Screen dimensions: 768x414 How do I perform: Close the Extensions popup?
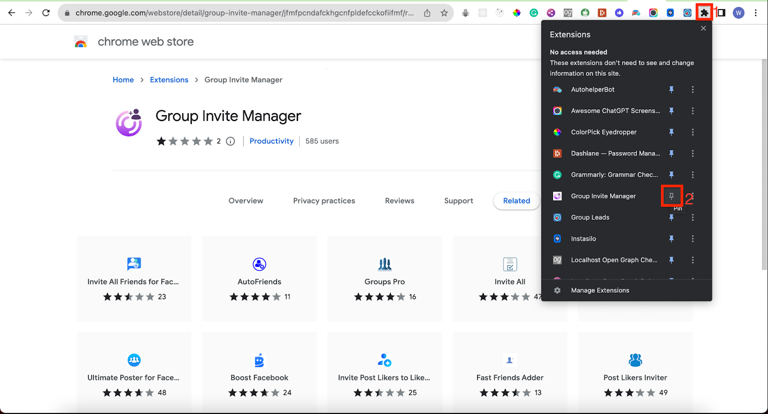(x=703, y=28)
